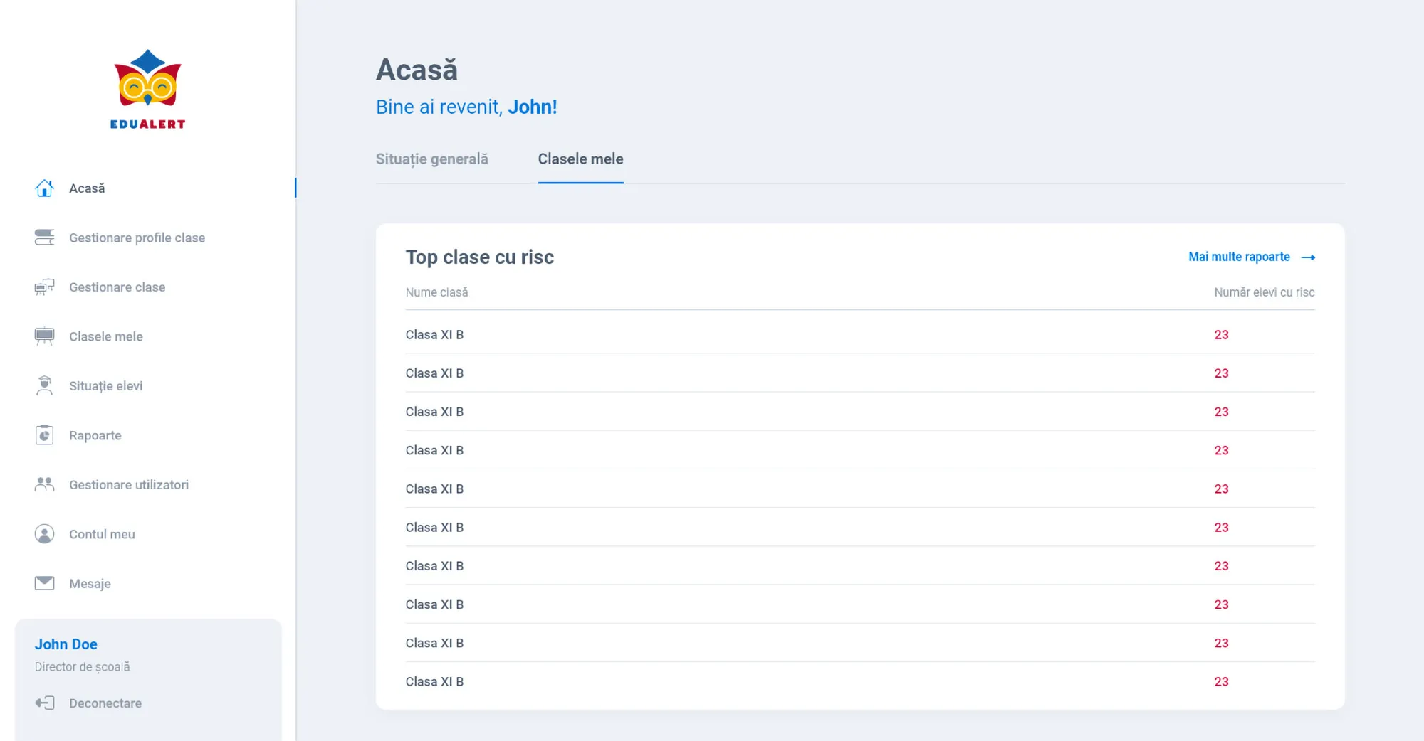Open Gestionare utilizatori menu label
The image size is (1424, 741).
(129, 485)
